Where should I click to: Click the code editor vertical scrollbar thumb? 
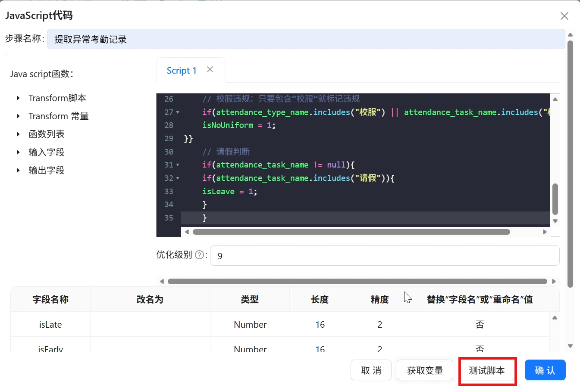pyautogui.click(x=555, y=199)
